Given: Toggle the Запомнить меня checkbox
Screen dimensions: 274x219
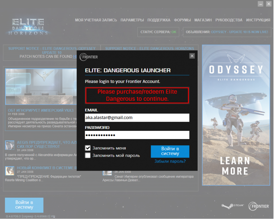Looking at the screenshot, I should pyautogui.click(x=88, y=148).
